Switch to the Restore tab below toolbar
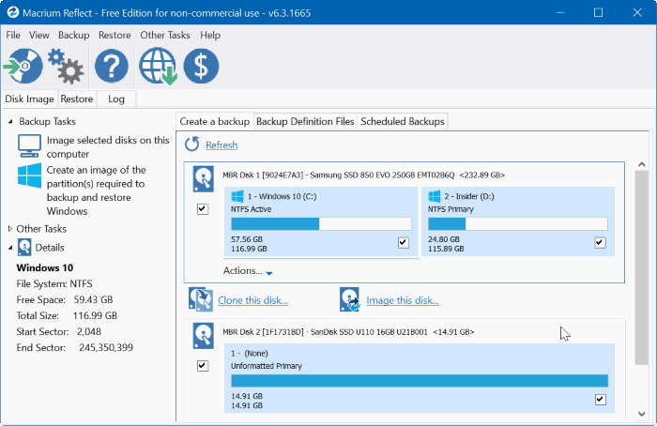 pos(77,99)
